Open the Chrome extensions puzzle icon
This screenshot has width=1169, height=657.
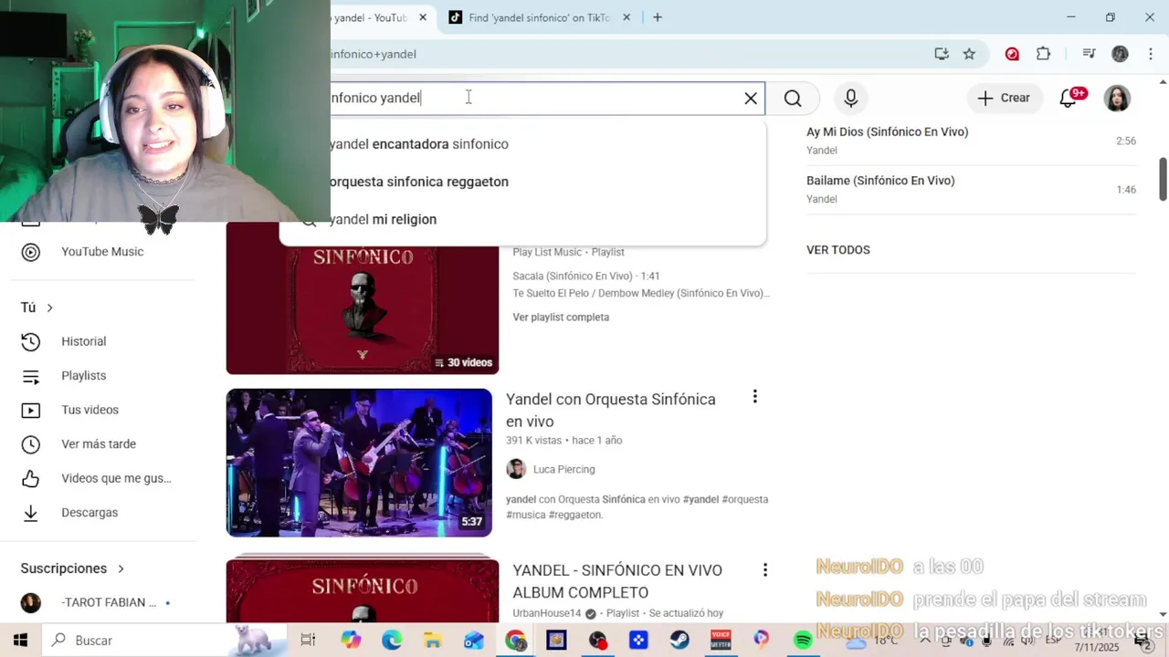[1044, 54]
